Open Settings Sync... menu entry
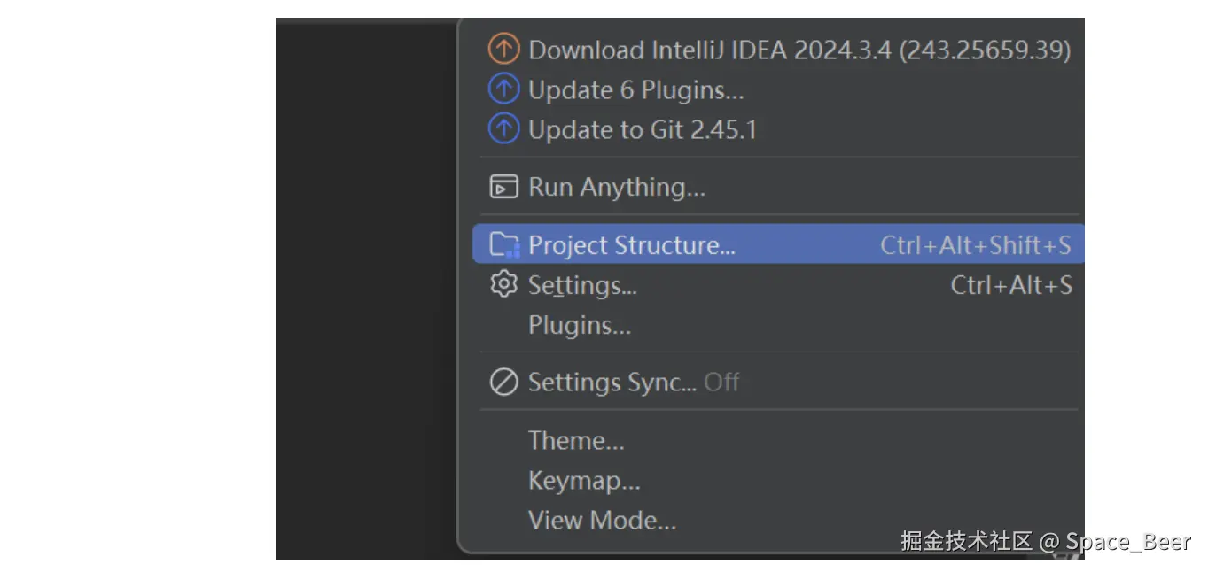The image size is (1208, 572). pyautogui.click(x=612, y=383)
